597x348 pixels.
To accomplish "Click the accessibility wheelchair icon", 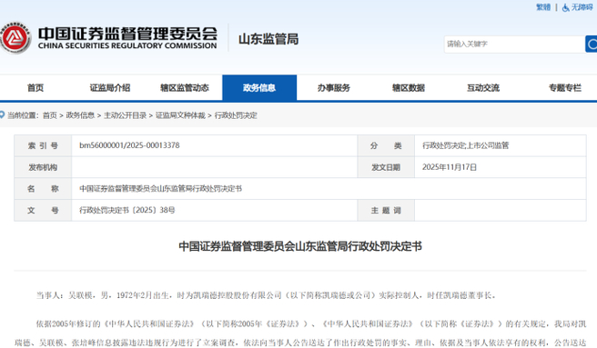I will tap(566, 7).
